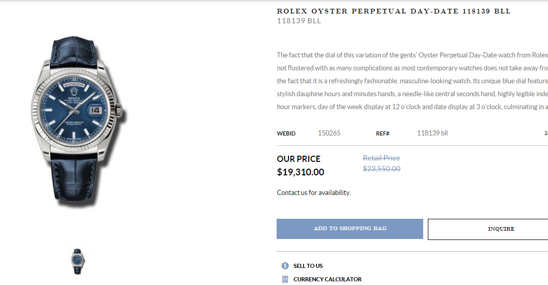Click the large Rolex watch product image dial
This screenshot has width=548, height=285.
74,109
